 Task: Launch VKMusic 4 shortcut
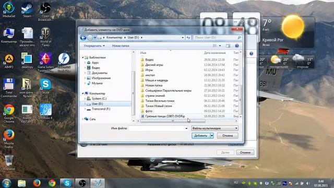[x=45, y=111]
